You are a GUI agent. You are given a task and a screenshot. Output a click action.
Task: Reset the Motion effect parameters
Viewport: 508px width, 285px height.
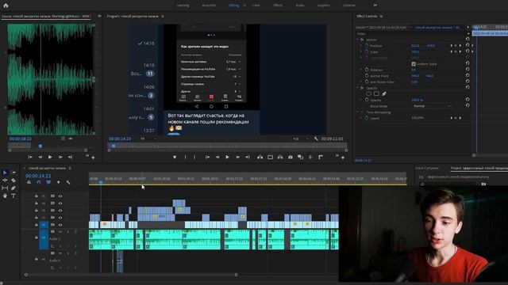[468, 40]
